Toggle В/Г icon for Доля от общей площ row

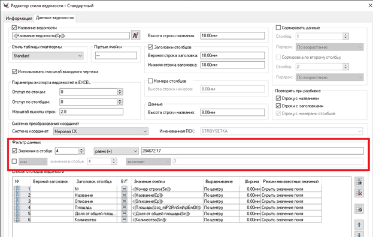pyautogui.click(x=124, y=214)
